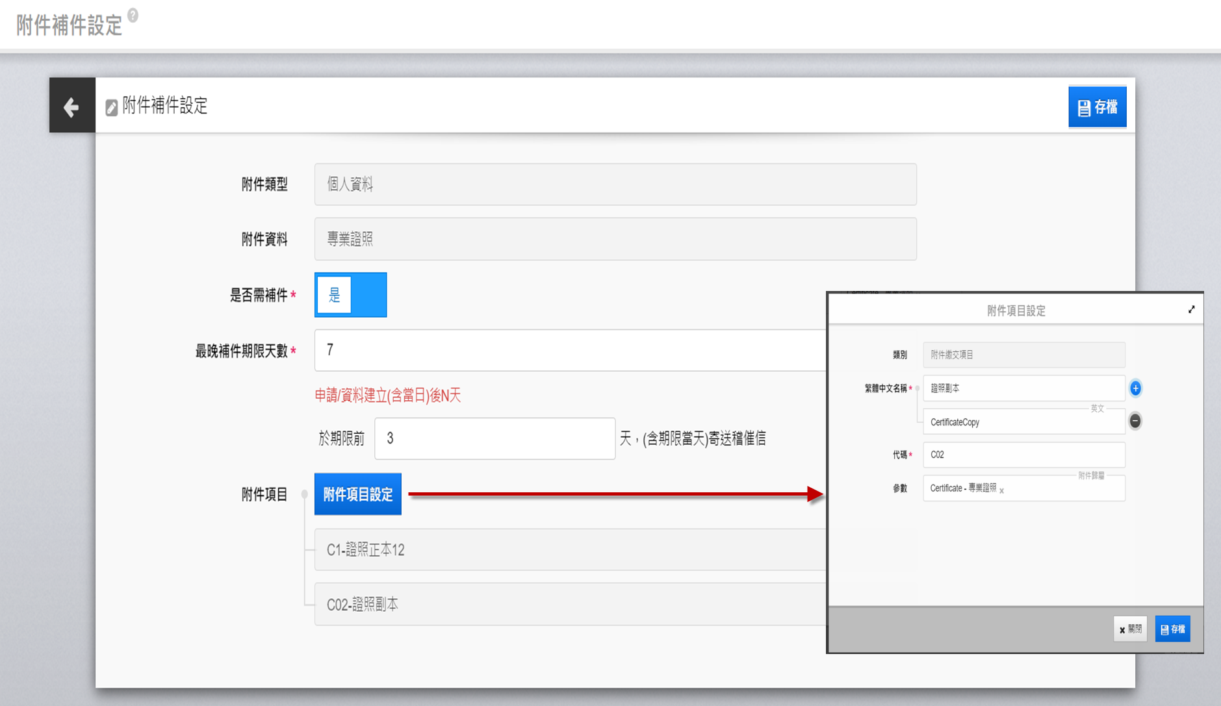
Task: Save the dialog with its 存檔 button
Action: click(1172, 629)
